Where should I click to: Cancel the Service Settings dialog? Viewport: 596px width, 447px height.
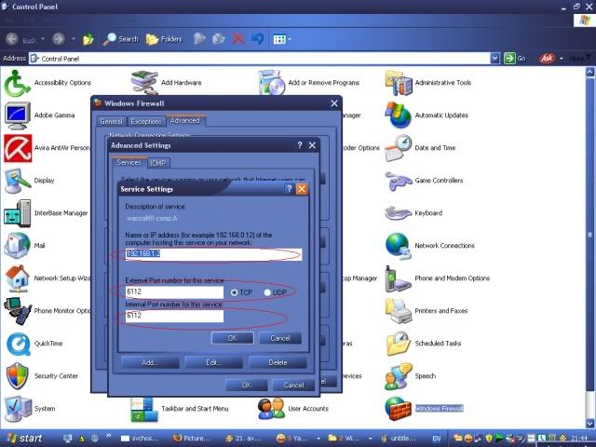tap(280, 338)
